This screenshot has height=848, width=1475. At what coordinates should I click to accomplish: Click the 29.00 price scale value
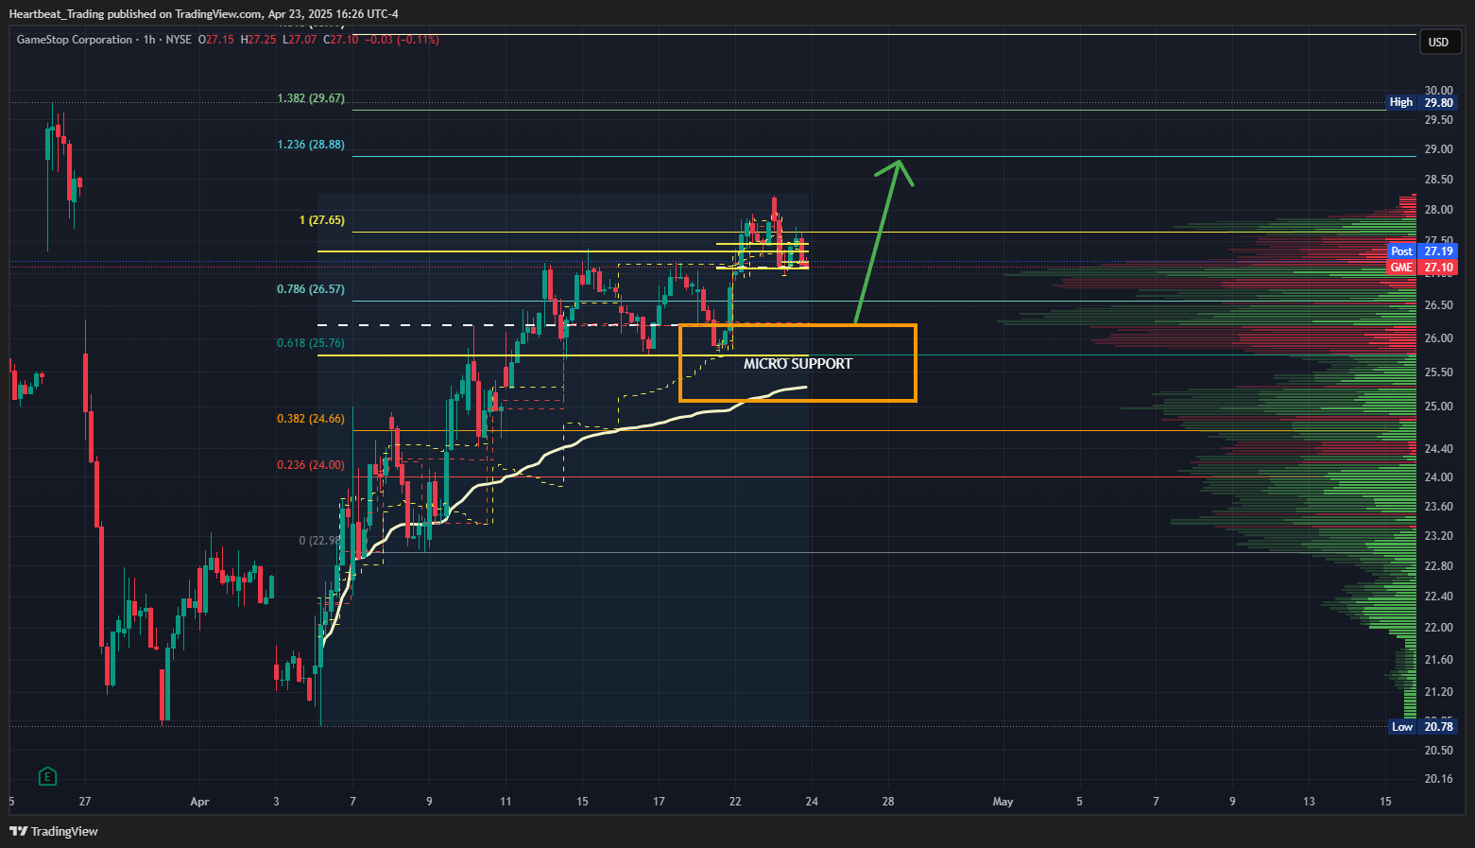click(x=1438, y=149)
